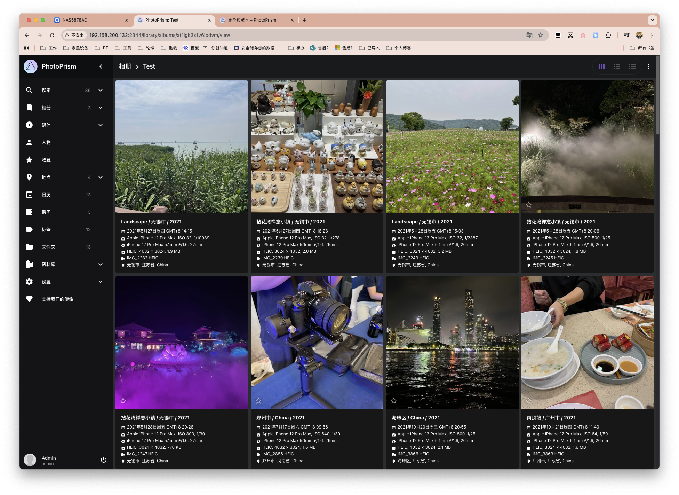Viewport: 679px width, 495px height.
Task: Expand the Settings (设置) submenu chevron
Action: [101, 282]
